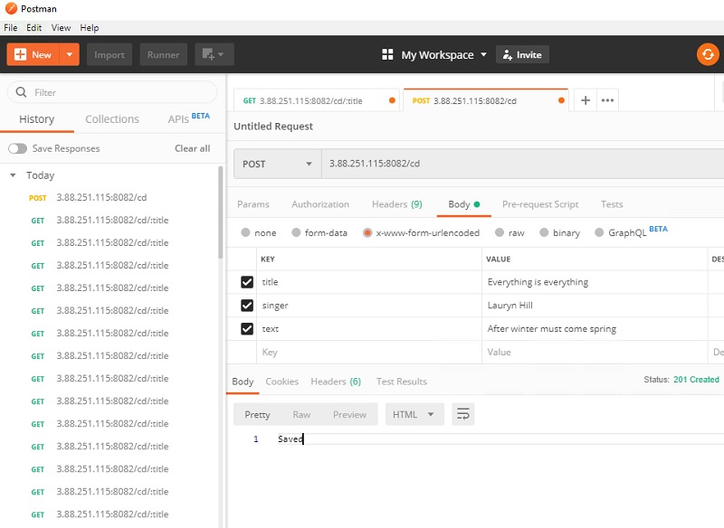Open the File menu
Screen dimensions: 724x528
tap(11, 28)
